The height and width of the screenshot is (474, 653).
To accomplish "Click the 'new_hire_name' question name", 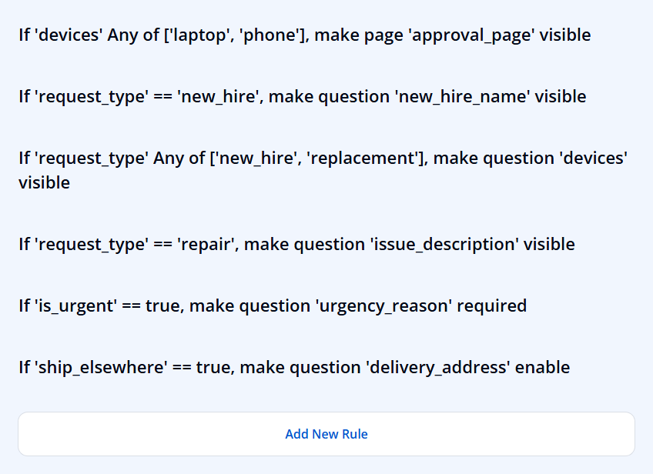I will 462,96.
